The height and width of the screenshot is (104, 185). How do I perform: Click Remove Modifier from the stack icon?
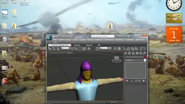point(139,81)
